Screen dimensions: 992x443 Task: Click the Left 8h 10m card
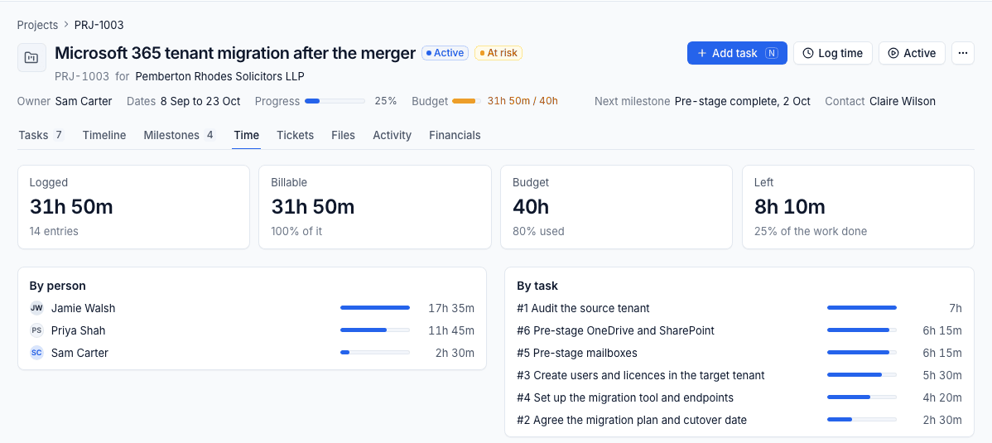point(859,207)
